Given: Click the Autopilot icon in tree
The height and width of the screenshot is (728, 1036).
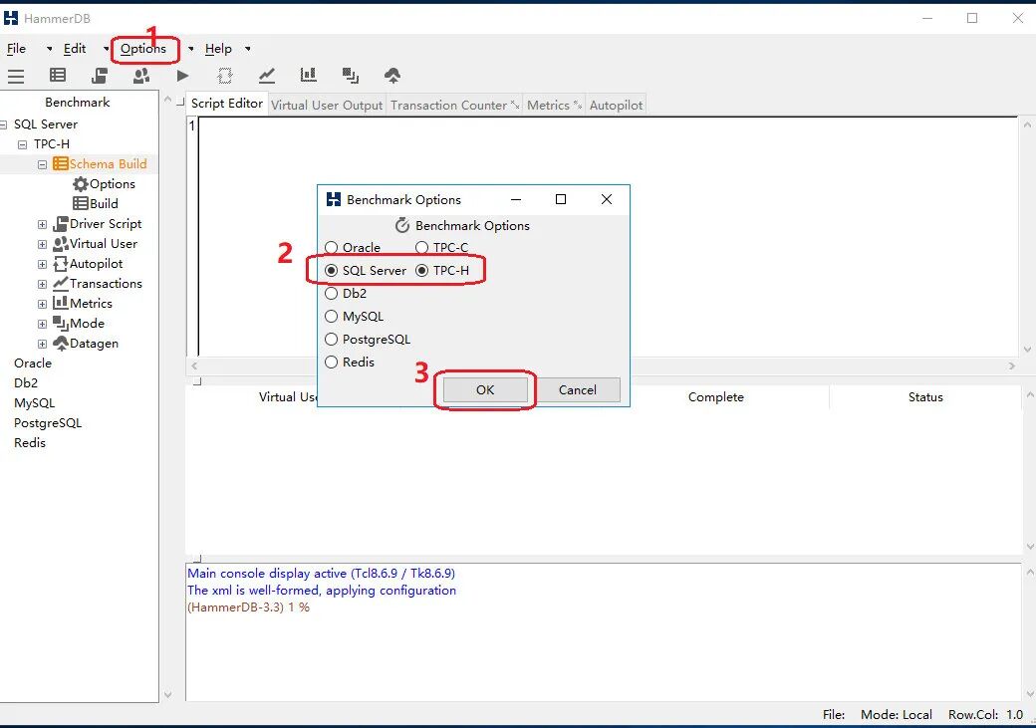Looking at the screenshot, I should [x=61, y=264].
